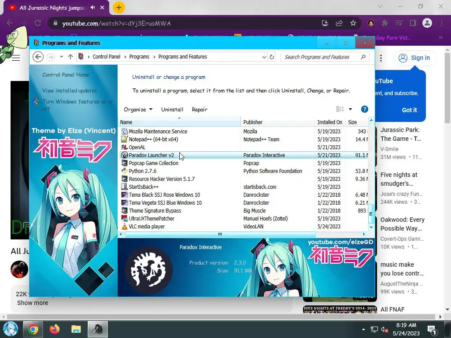Expand the address bar history dropdown
The width and height of the screenshot is (451, 338).
(x=264, y=57)
